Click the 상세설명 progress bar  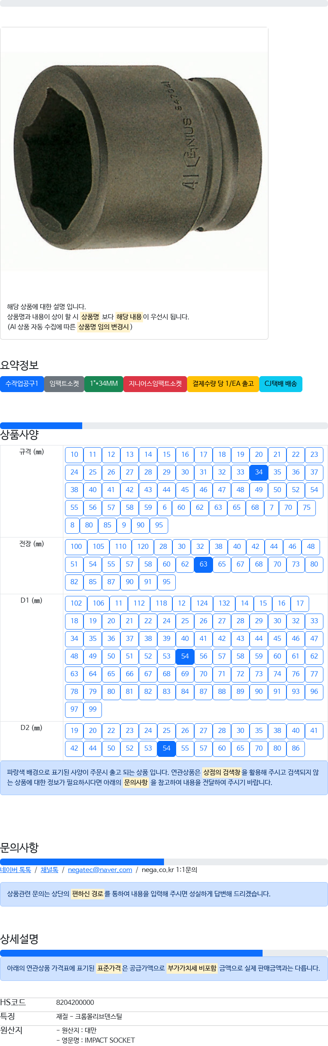tap(164, 953)
